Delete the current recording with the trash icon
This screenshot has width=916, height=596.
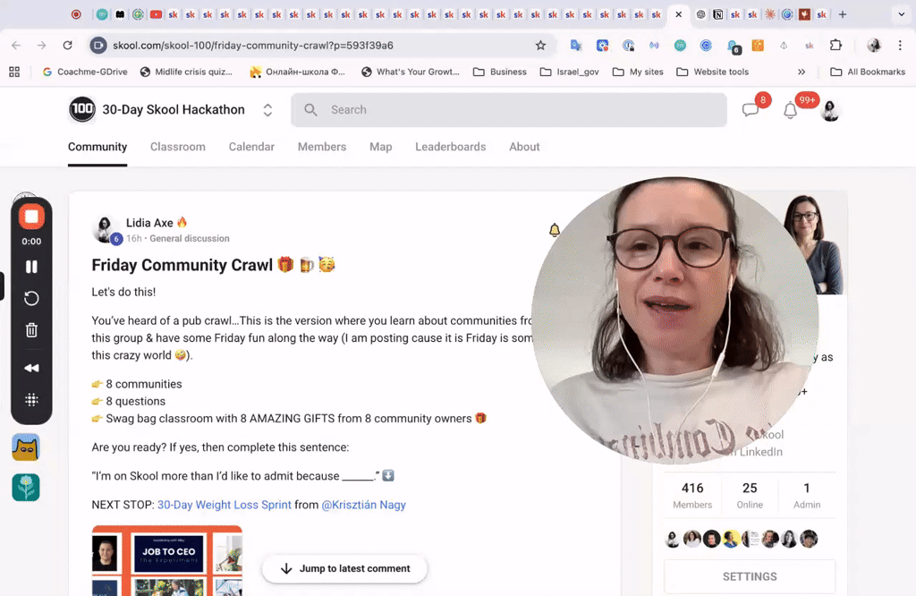point(31,332)
